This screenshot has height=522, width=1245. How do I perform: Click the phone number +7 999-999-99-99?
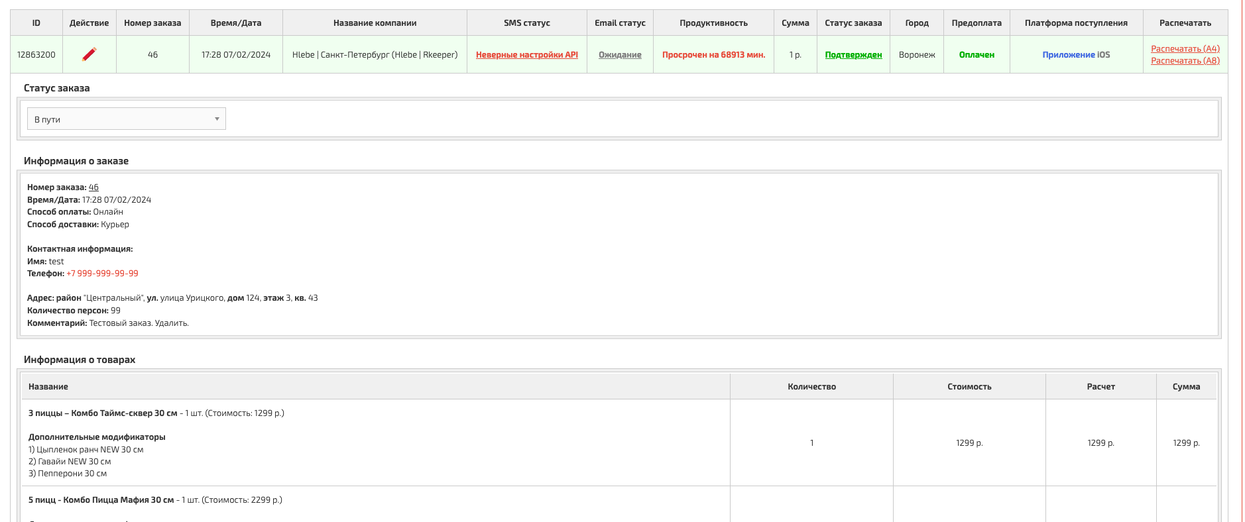[102, 274]
